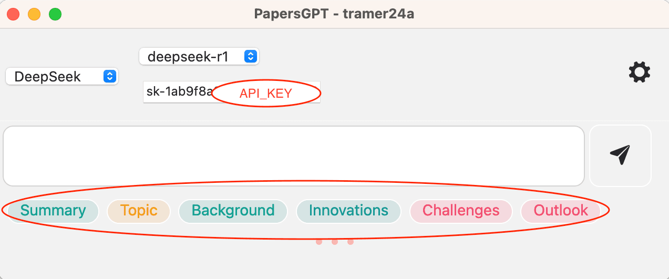669x279 pixels.
Task: Click the blue chevron on deepseek-r1 selector
Action: 251,56
